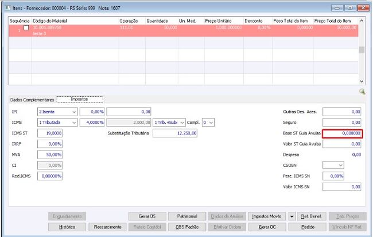Click the items grid scrollbar thumb
The image size is (373, 237).
click(362, 50)
